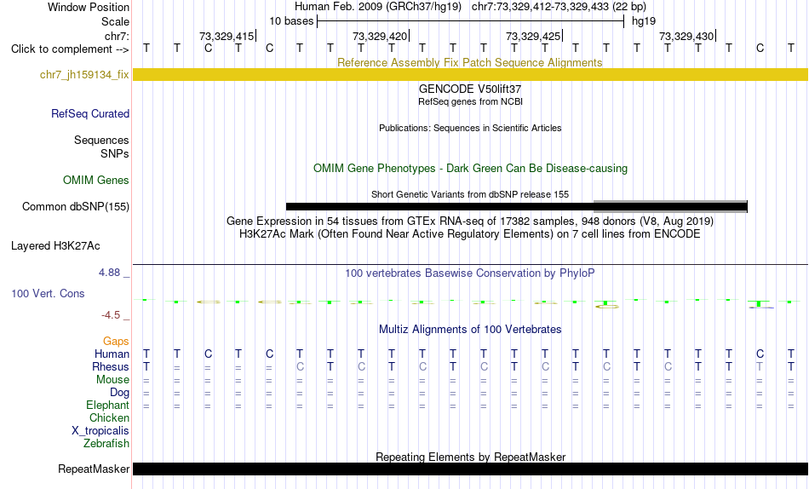Open the OMIM Gene Phenotypes track title
Screen dimensions: 809x489
pos(470,169)
